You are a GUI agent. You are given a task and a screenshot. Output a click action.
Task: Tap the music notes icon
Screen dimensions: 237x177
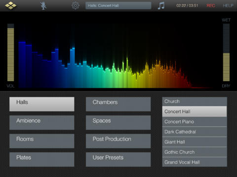pos(161,6)
